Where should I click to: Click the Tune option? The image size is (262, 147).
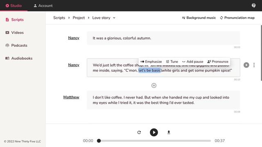coord(172,62)
